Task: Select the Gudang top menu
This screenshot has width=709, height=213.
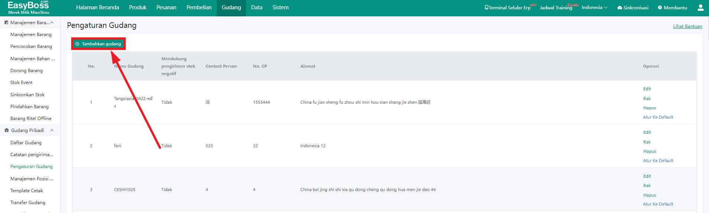Action: [231, 7]
